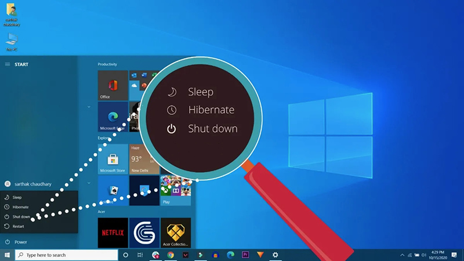Collapse the Productivity group chevron
Screen dimensions: 464x261
tap(89, 107)
